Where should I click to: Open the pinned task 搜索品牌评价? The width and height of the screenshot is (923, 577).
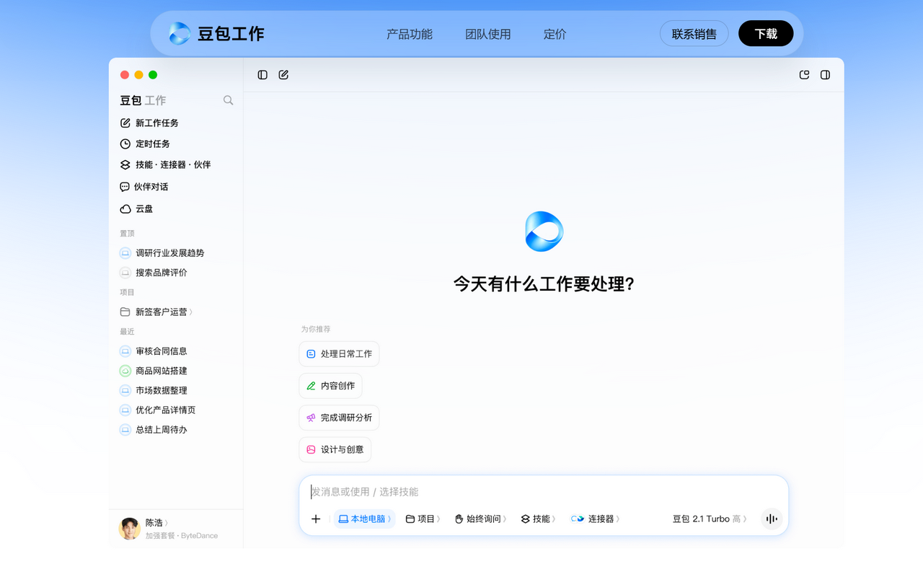tap(154, 272)
